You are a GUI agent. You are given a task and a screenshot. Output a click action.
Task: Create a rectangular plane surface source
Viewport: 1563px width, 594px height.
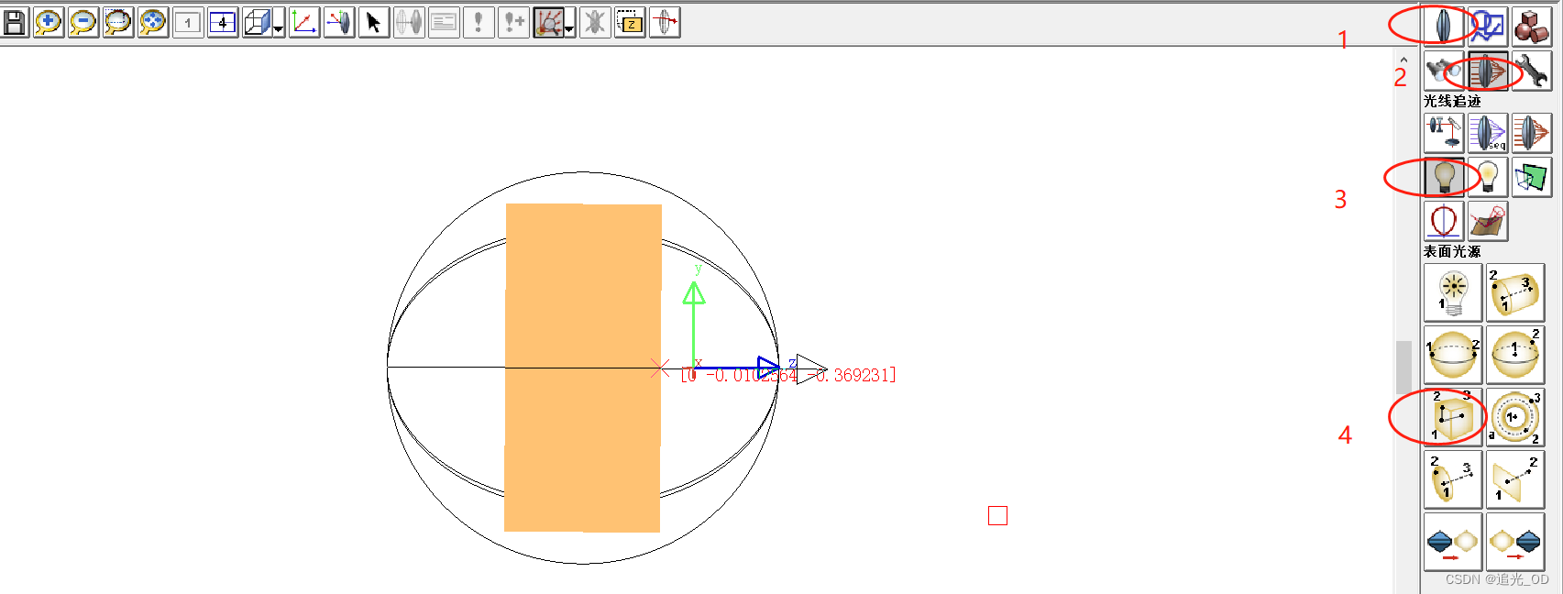coord(1515,479)
